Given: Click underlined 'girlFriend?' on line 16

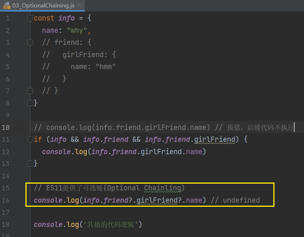Looking at the screenshot, I should tap(159, 201).
